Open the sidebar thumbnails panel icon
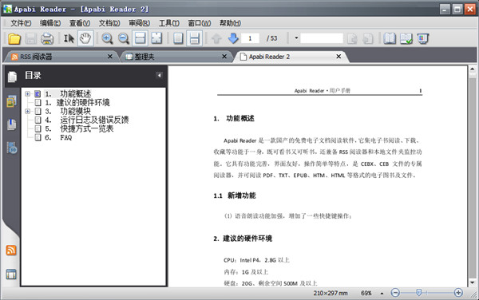Viewport: 479px width, 300px height. click(12, 101)
